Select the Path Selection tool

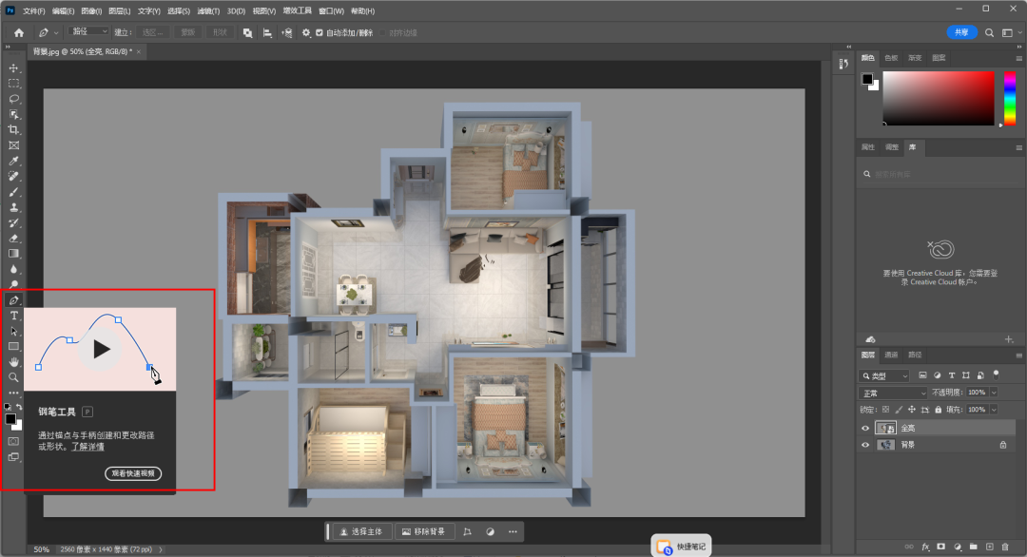click(x=13, y=331)
